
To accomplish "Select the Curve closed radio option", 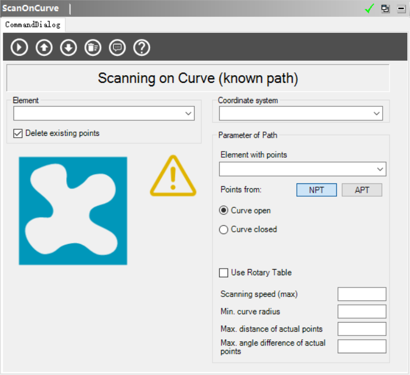I will 224,229.
